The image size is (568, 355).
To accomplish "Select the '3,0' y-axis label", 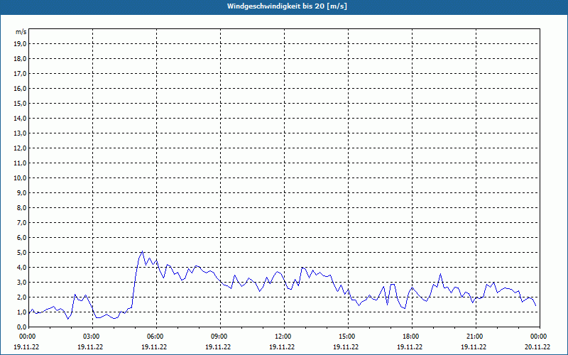I will [21, 282].
